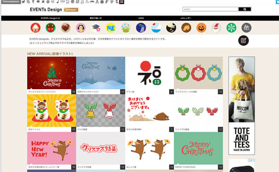
Task: Open the koinobori carp streamer category icon
Action: click(x=111, y=28)
